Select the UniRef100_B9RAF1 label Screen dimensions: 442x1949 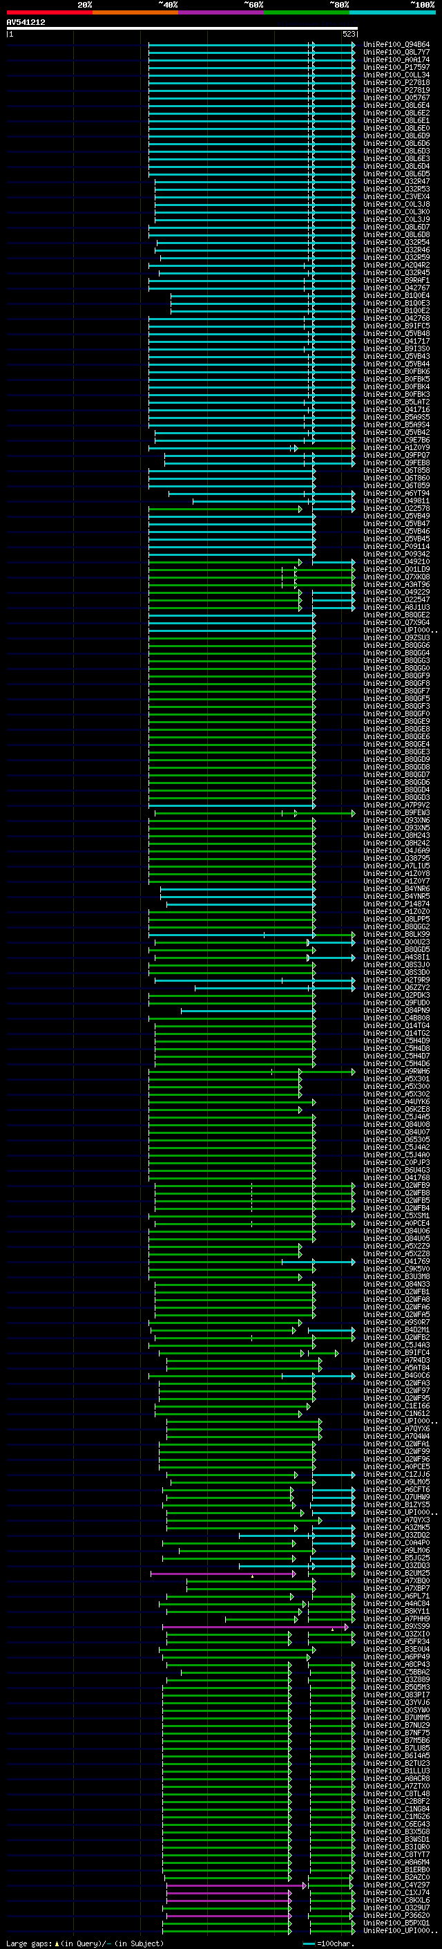pos(396,280)
